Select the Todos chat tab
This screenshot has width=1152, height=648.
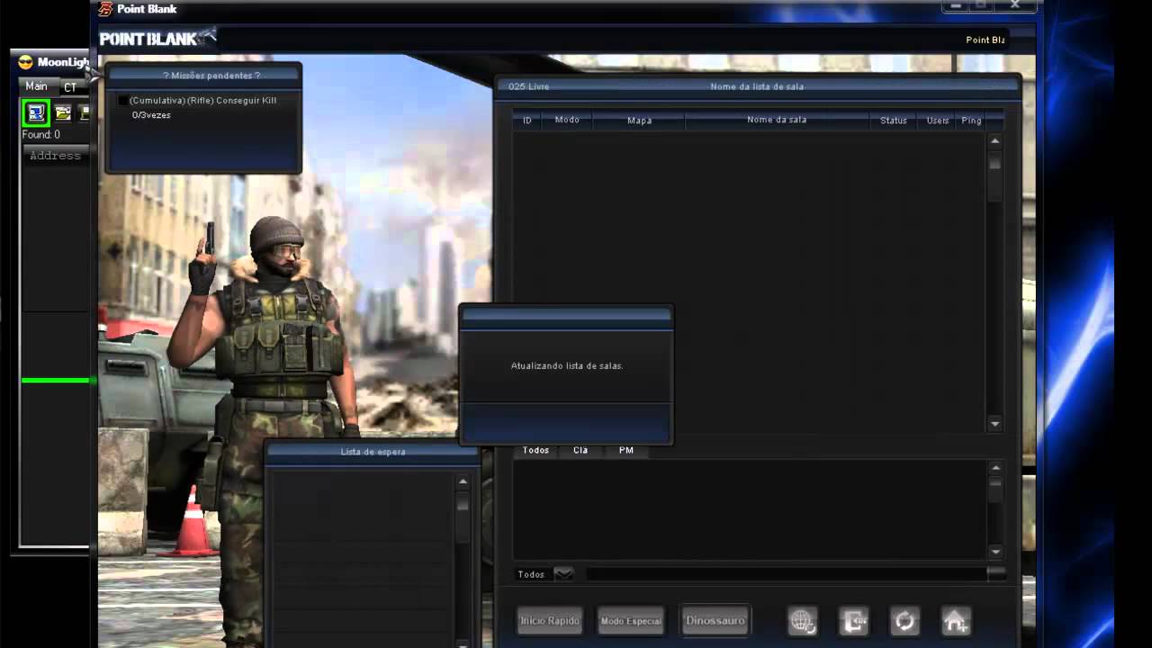pos(535,450)
